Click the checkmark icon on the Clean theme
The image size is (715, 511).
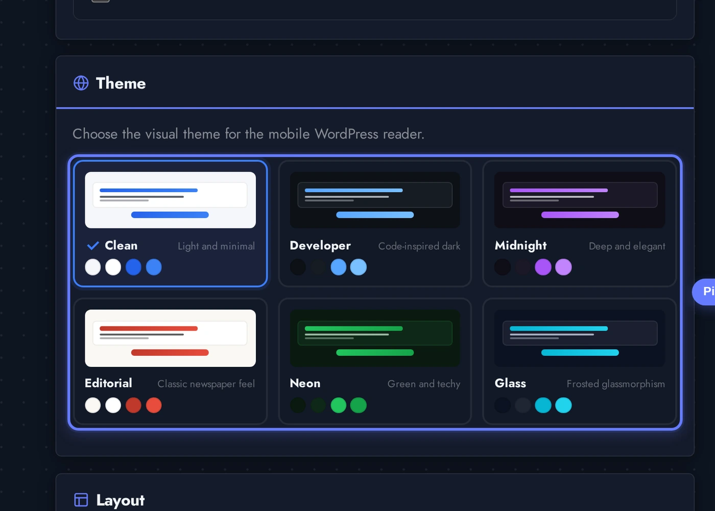click(x=92, y=246)
